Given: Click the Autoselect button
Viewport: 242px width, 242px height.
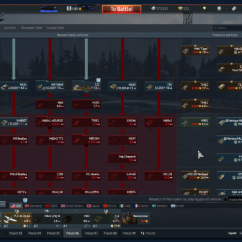Looking at the screenshot, I should [x=235, y=200].
